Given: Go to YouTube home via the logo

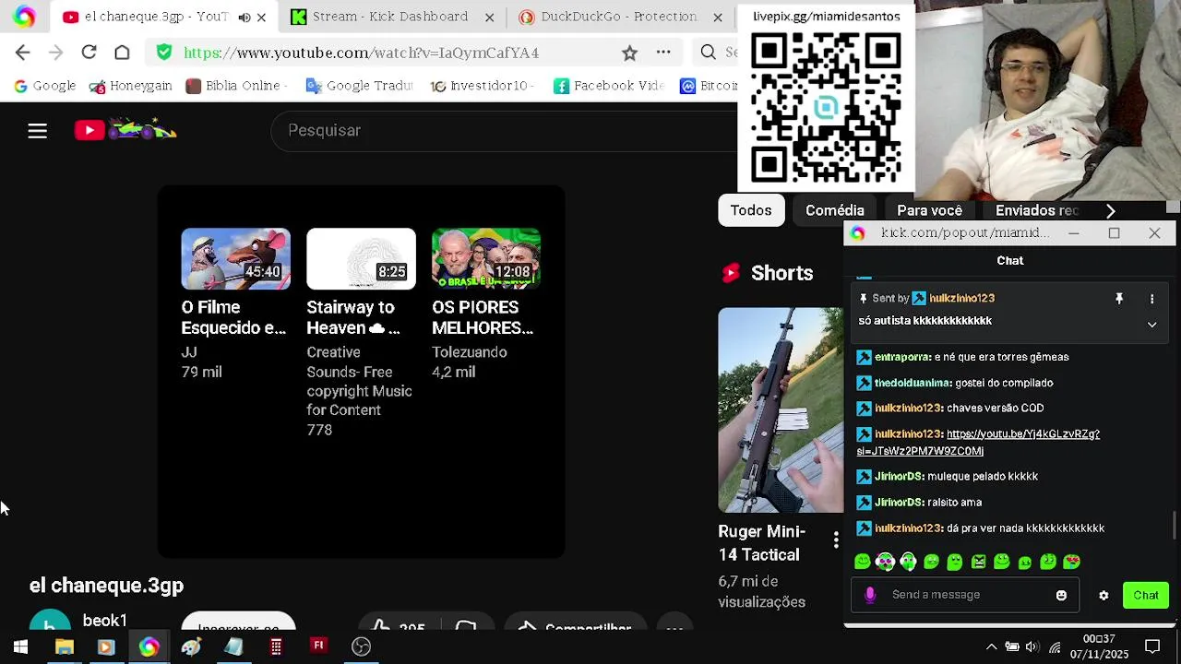Looking at the screenshot, I should pos(125,130).
